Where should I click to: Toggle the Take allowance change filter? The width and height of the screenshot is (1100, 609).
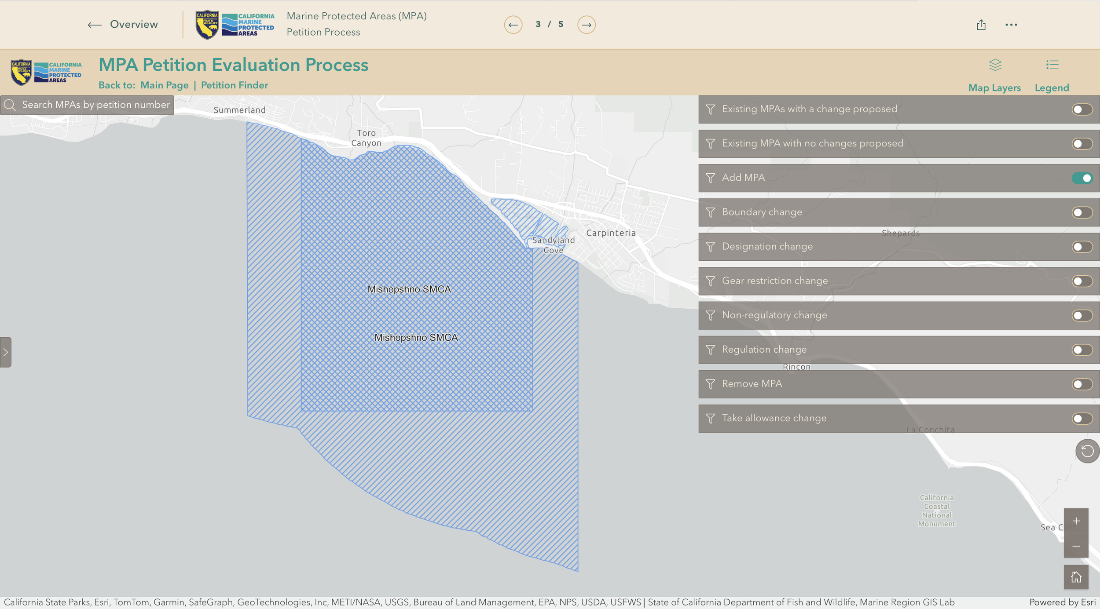point(1082,419)
